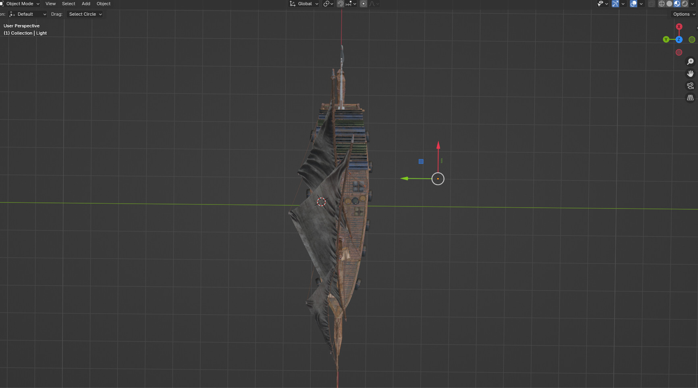This screenshot has height=388, width=698.
Task: Click the negative Y axis circle on gizmo
Action: tap(692, 39)
